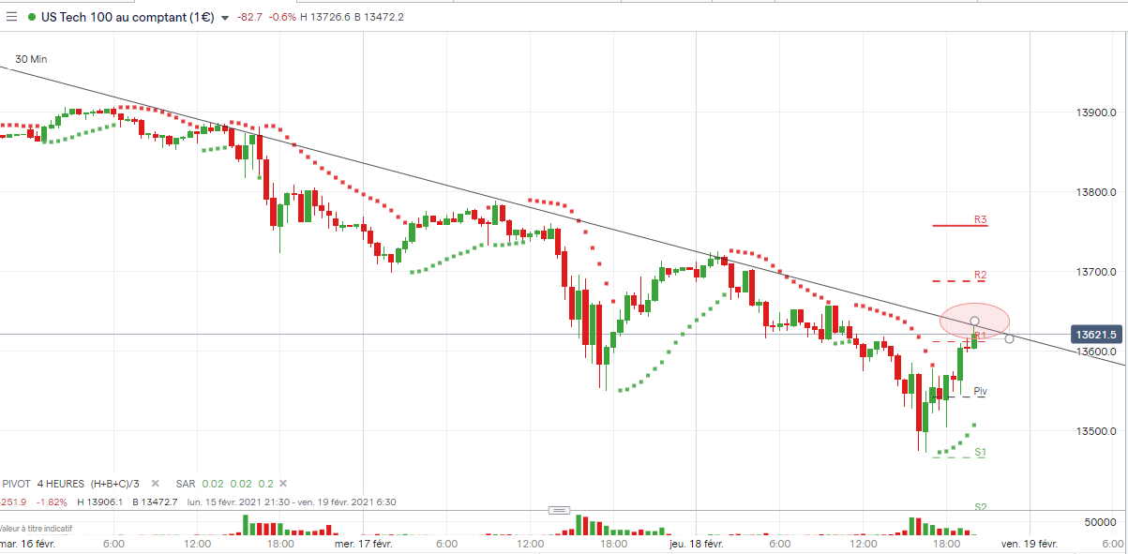Remove the SAR indicator with its X
The image size is (1128, 554).
coord(288,484)
